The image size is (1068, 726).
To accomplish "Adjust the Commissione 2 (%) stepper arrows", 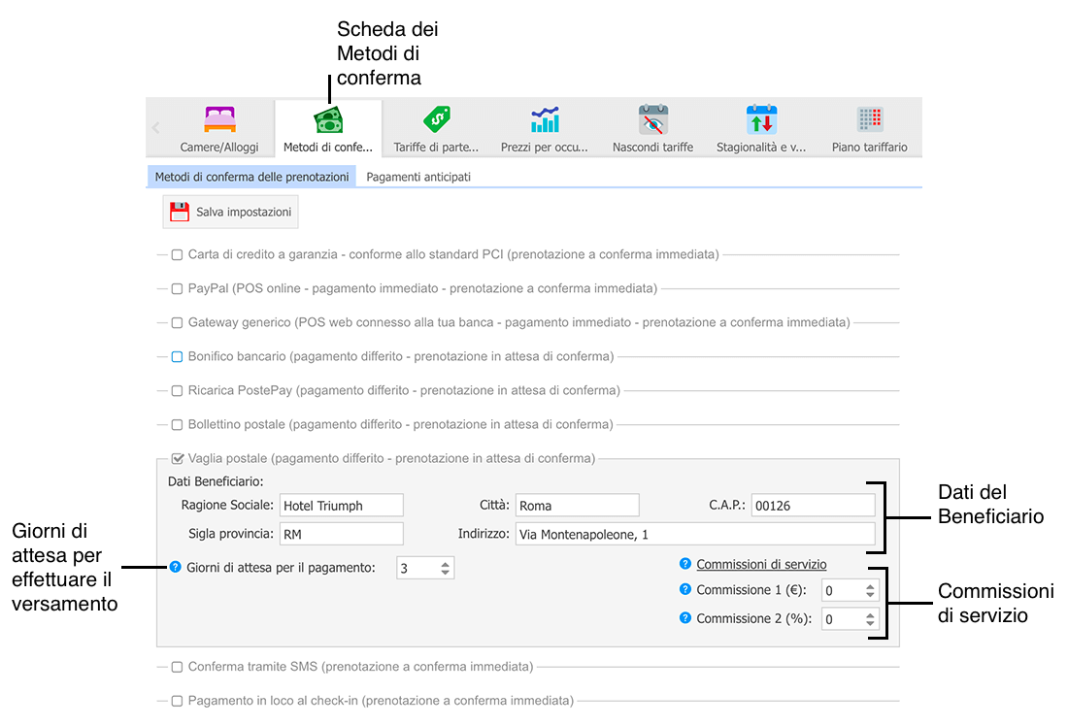I will click(871, 619).
